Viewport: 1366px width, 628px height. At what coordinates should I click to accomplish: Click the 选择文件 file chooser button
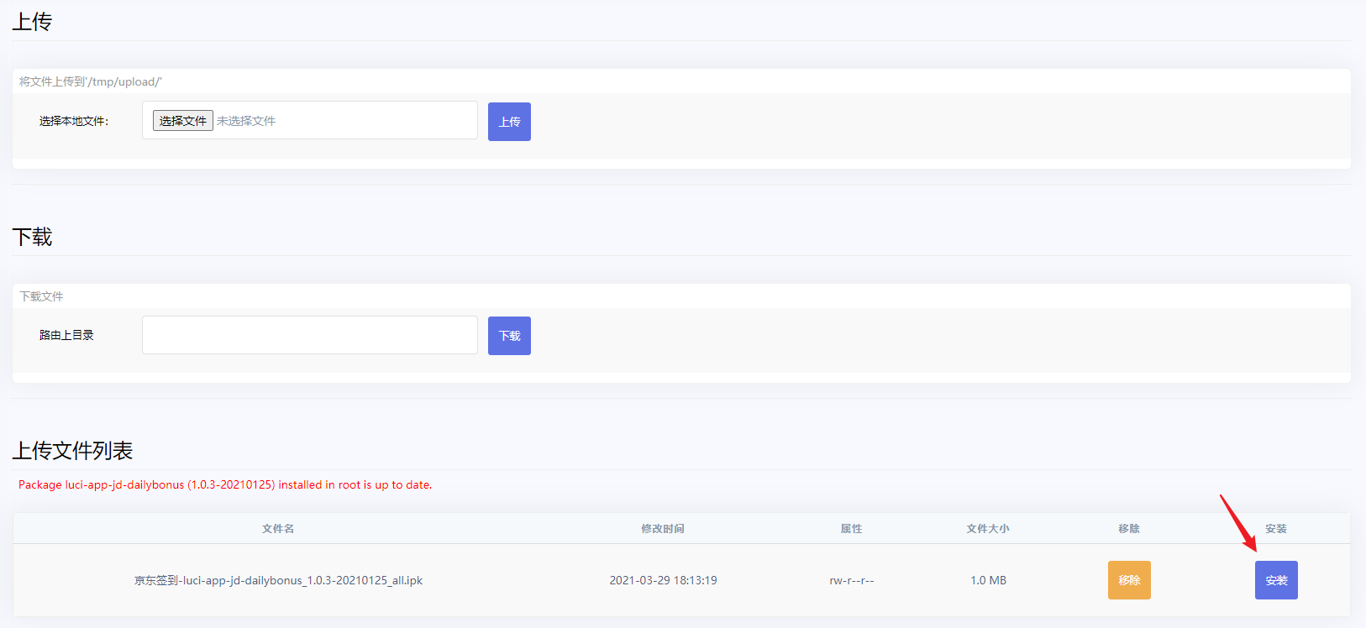coord(182,121)
